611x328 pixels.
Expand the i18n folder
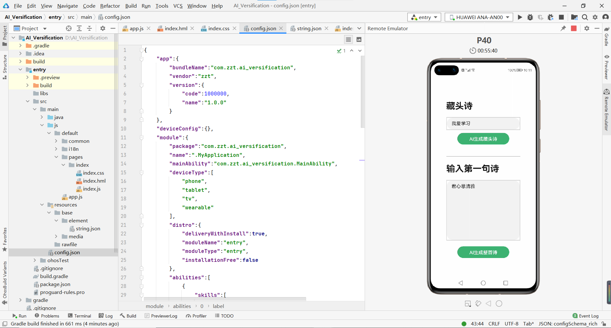coord(56,149)
